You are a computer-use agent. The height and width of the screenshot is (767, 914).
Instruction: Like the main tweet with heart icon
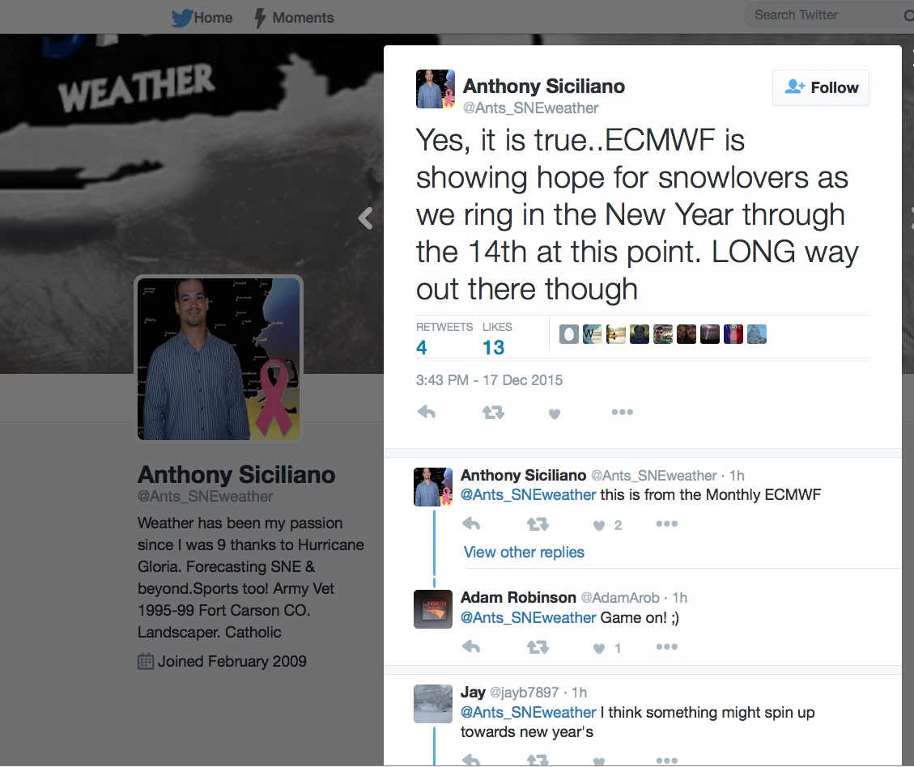(x=555, y=413)
